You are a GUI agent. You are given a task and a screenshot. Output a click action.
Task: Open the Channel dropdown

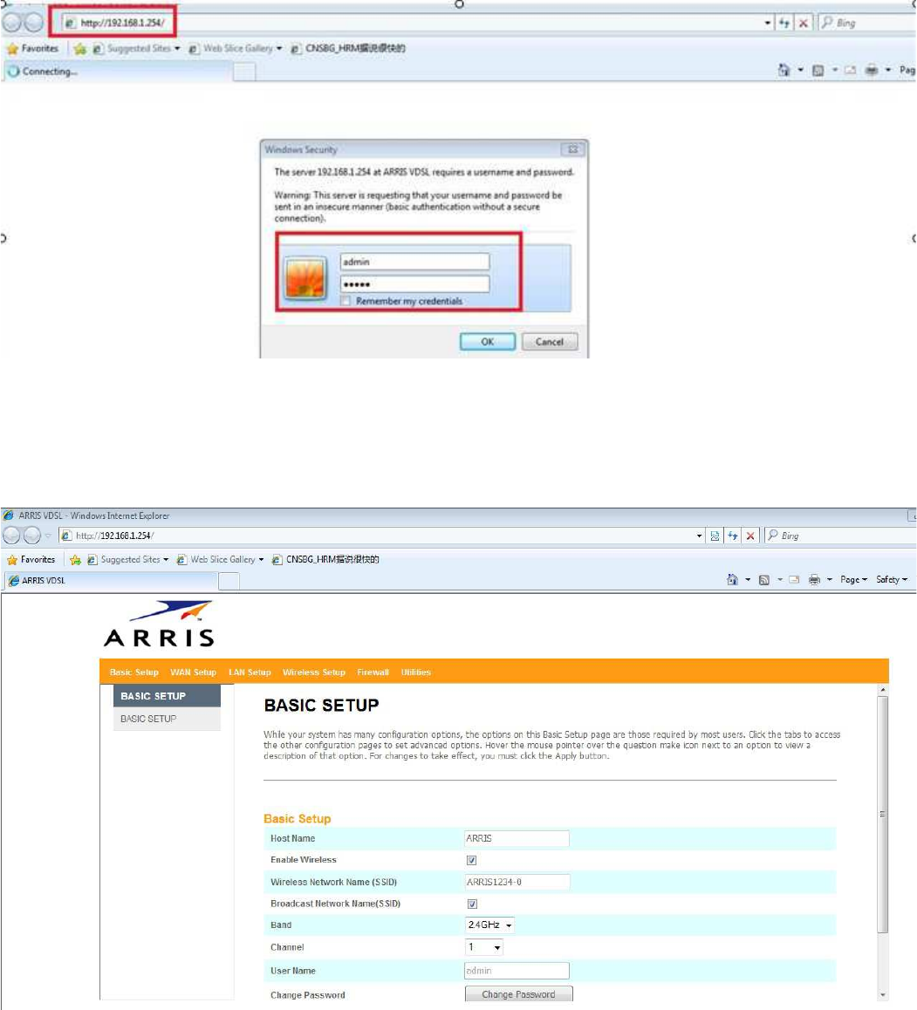(484, 947)
